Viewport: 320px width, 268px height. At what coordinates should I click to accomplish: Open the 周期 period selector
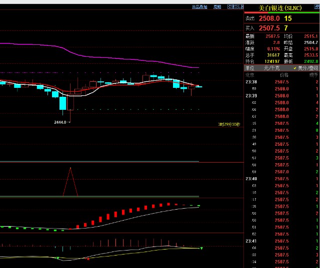[x=217, y=7]
